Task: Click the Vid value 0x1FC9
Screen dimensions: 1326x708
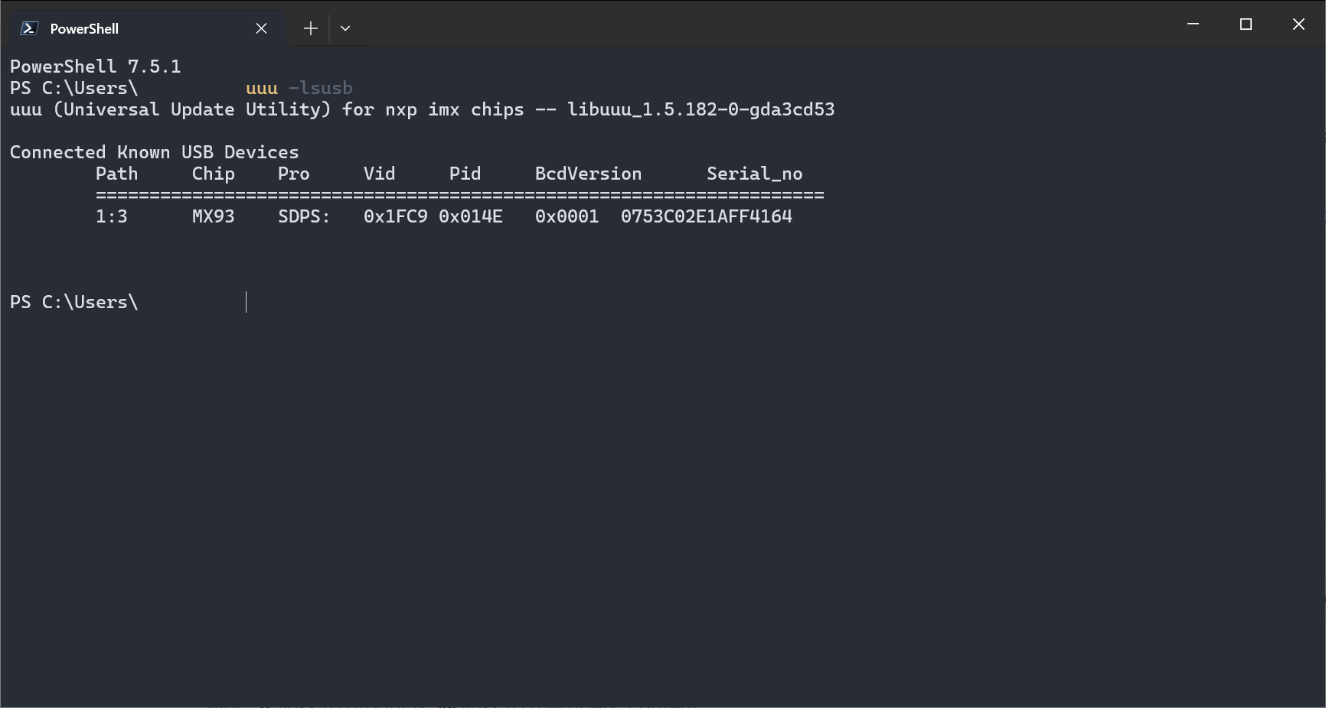Action: [396, 216]
